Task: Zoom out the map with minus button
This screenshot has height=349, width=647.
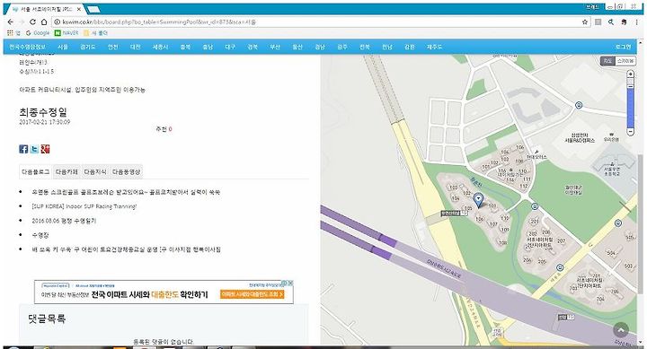Action: pos(630,132)
